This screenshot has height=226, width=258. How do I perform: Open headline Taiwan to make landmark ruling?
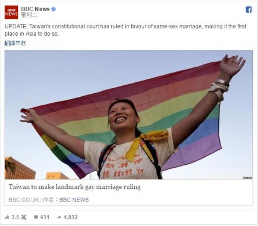[75, 187]
